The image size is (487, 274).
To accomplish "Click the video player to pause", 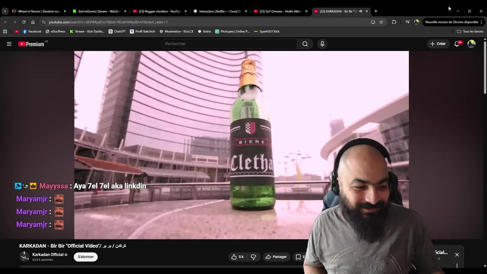I will point(241,145).
